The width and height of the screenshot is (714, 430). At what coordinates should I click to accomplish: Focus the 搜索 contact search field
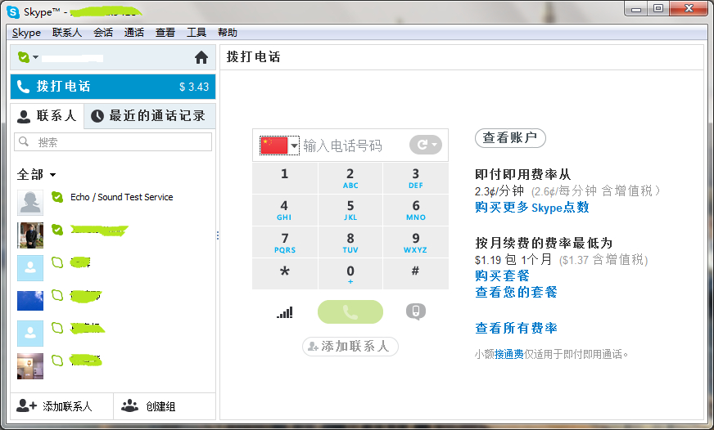pos(113,142)
